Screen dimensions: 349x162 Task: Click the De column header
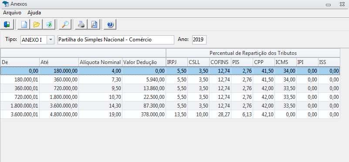click(x=20, y=62)
